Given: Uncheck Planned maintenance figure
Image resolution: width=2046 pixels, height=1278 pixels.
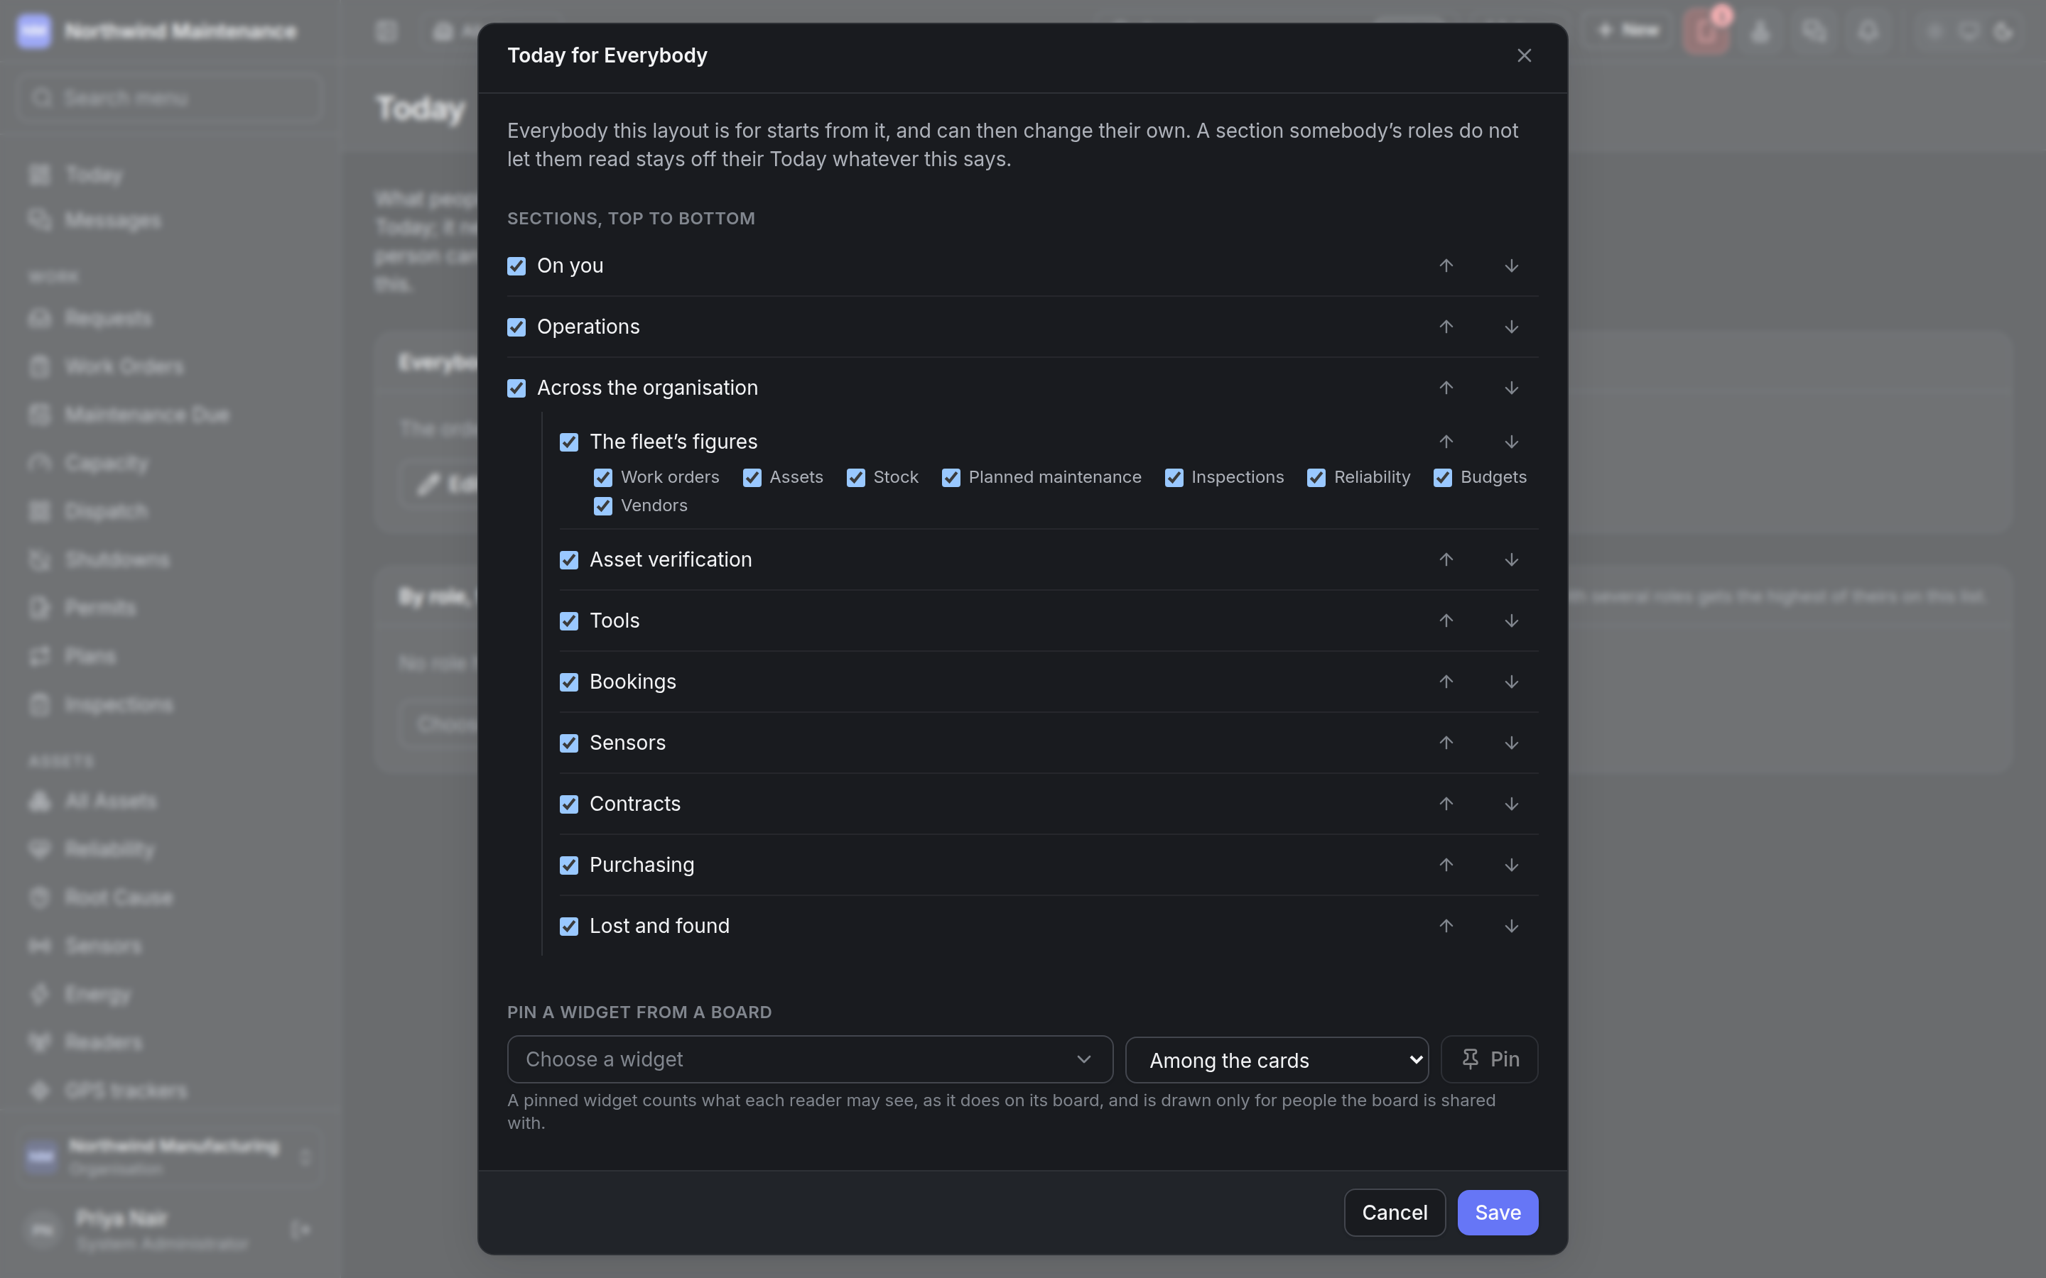Looking at the screenshot, I should [x=951, y=478].
